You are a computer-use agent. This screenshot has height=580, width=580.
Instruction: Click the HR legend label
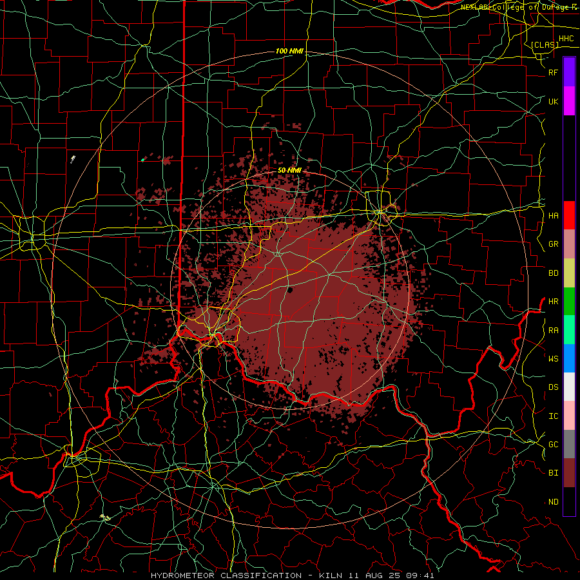pyautogui.click(x=553, y=302)
